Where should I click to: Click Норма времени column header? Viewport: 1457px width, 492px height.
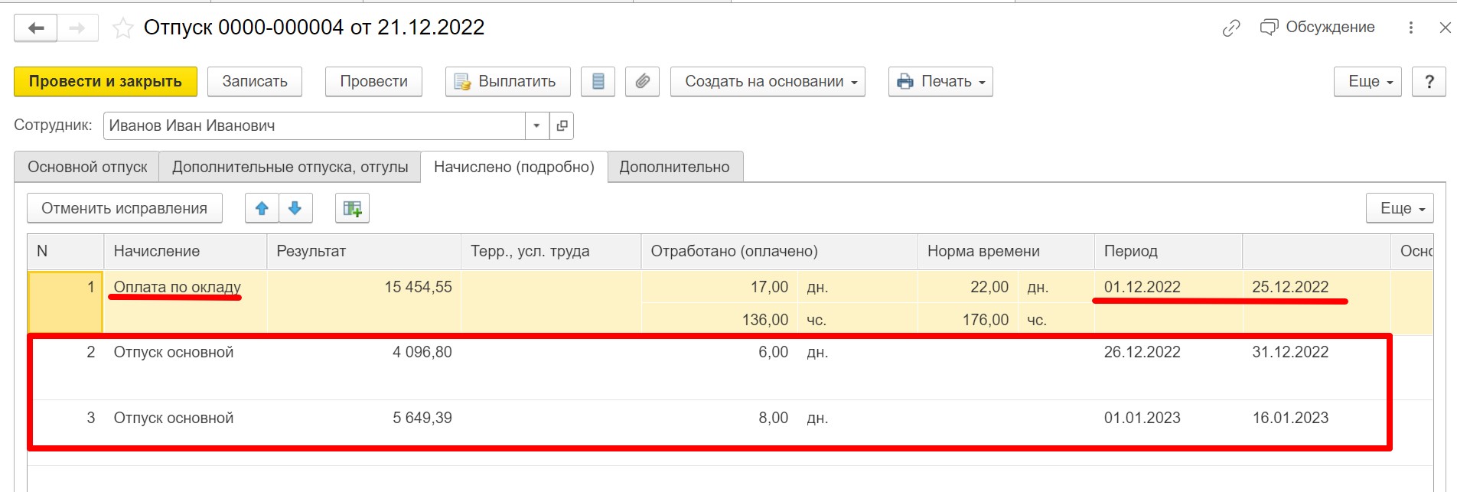tap(1006, 251)
